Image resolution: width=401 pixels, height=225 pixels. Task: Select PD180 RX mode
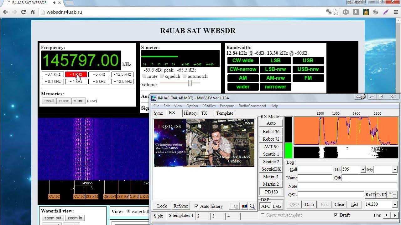point(271,192)
